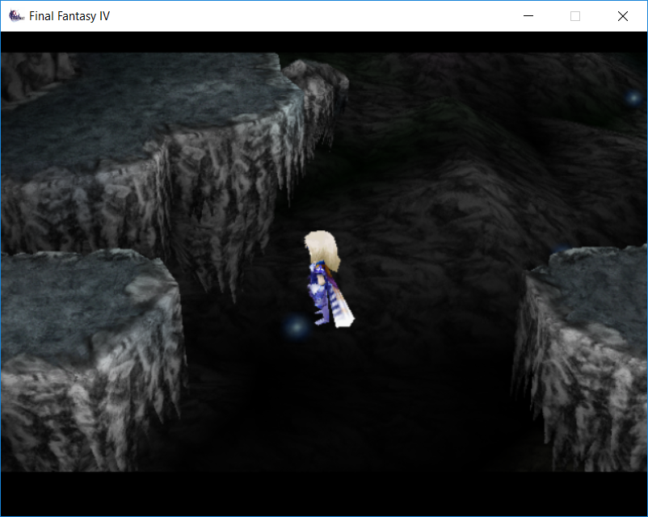Click the disabled maximize window button
The width and height of the screenshot is (648, 517).
pyautogui.click(x=574, y=16)
